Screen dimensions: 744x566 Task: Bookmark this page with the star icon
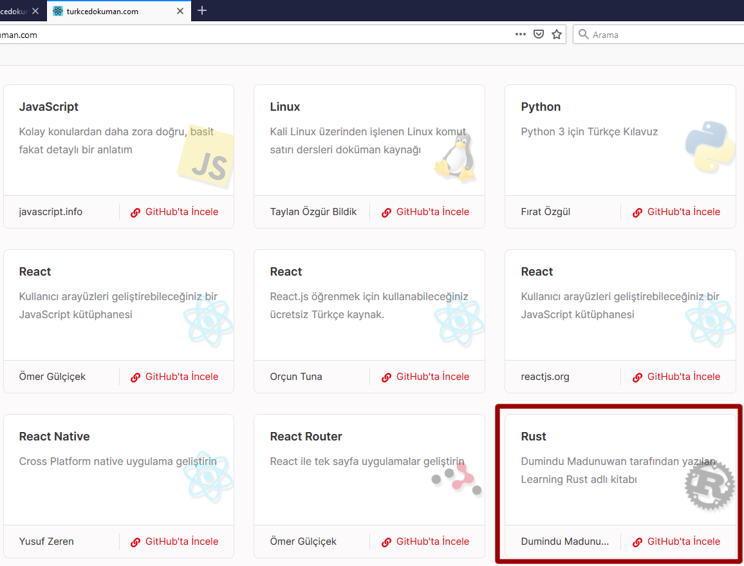click(557, 34)
